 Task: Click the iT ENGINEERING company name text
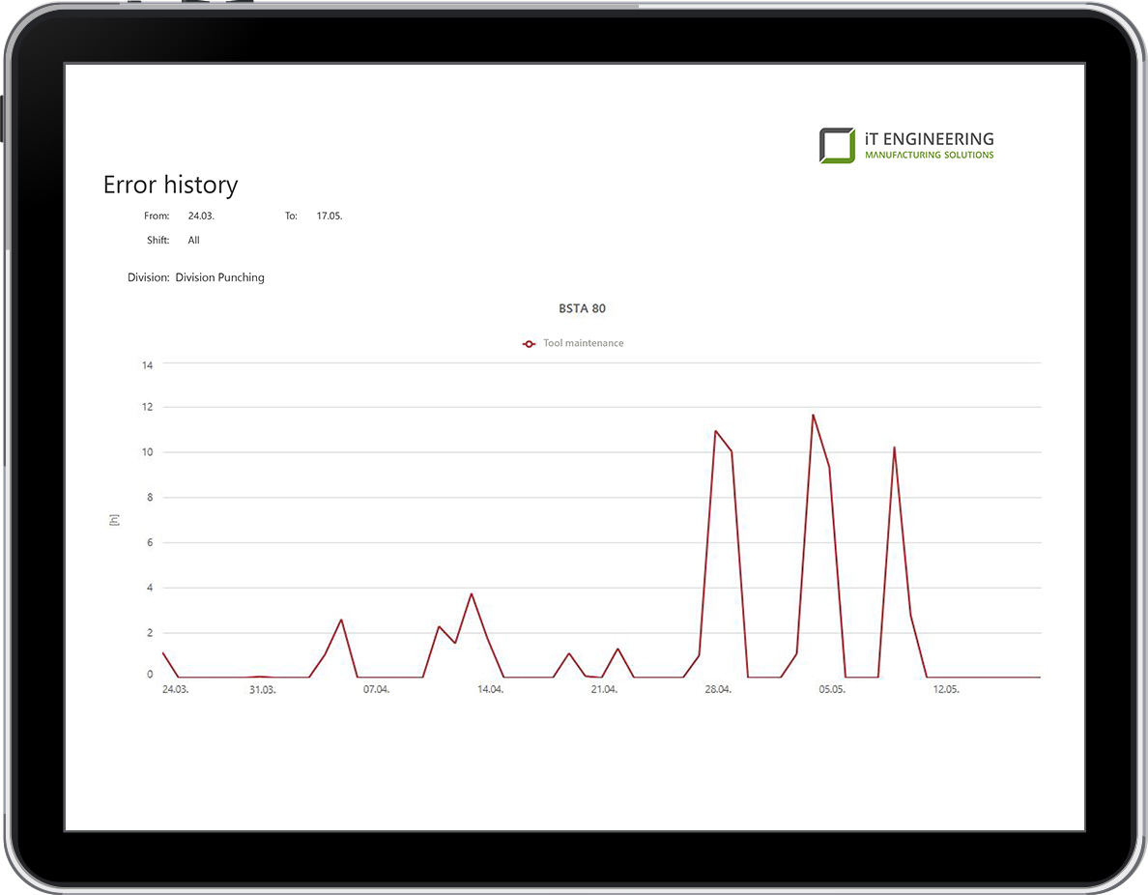pyautogui.click(x=929, y=139)
